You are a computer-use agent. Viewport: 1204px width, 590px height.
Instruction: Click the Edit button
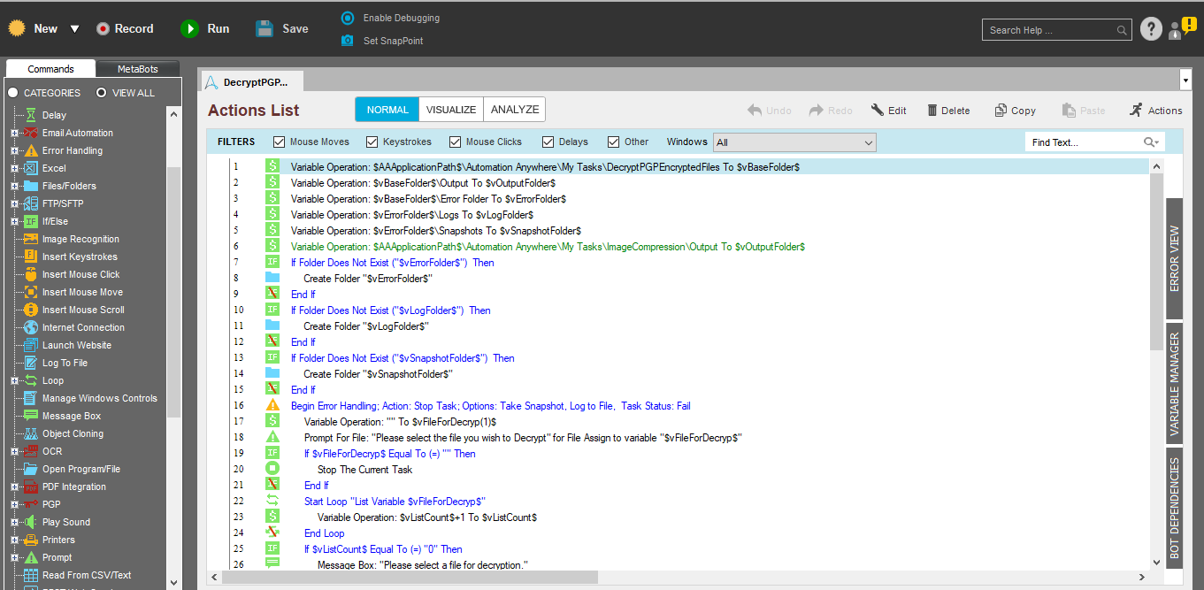click(888, 111)
